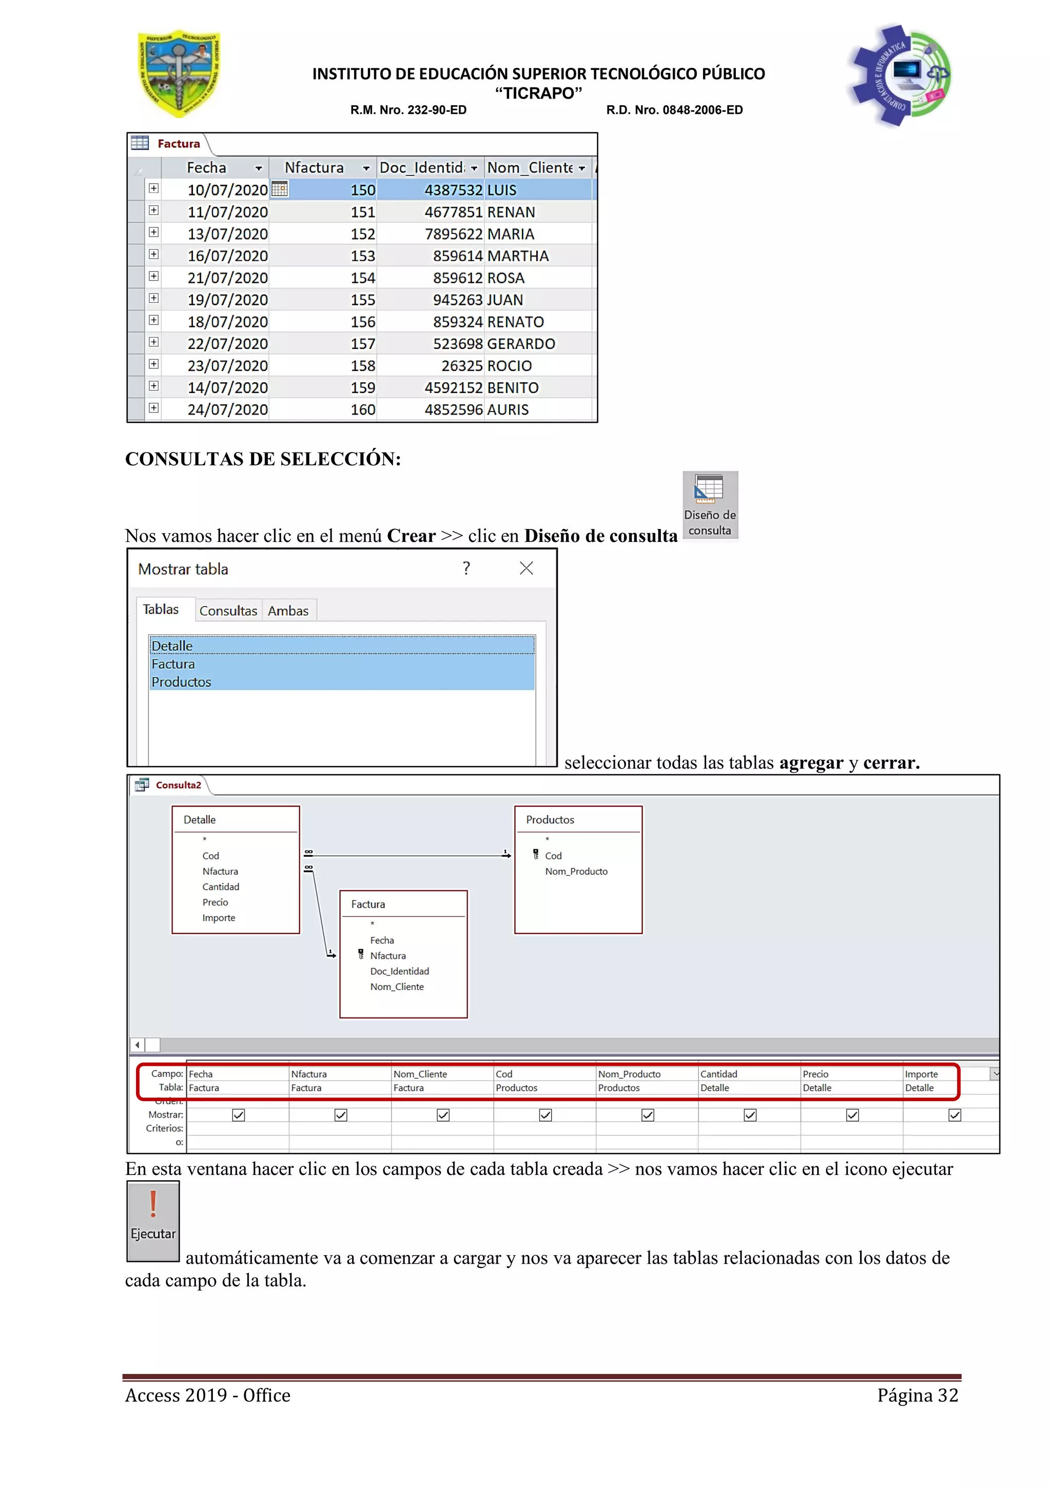Click the asterisk in the Detalle table box

pyautogui.click(x=205, y=840)
